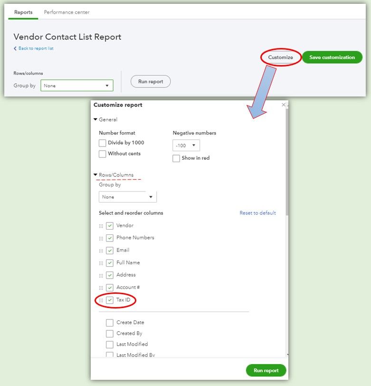
Task: Tick the Show in red checkbox
Action: (x=176, y=158)
